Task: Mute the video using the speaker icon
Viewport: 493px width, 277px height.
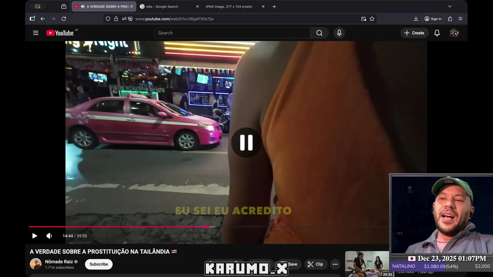Action: [x=49, y=236]
